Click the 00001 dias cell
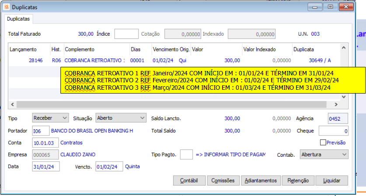366x196 pixels. click(x=137, y=61)
